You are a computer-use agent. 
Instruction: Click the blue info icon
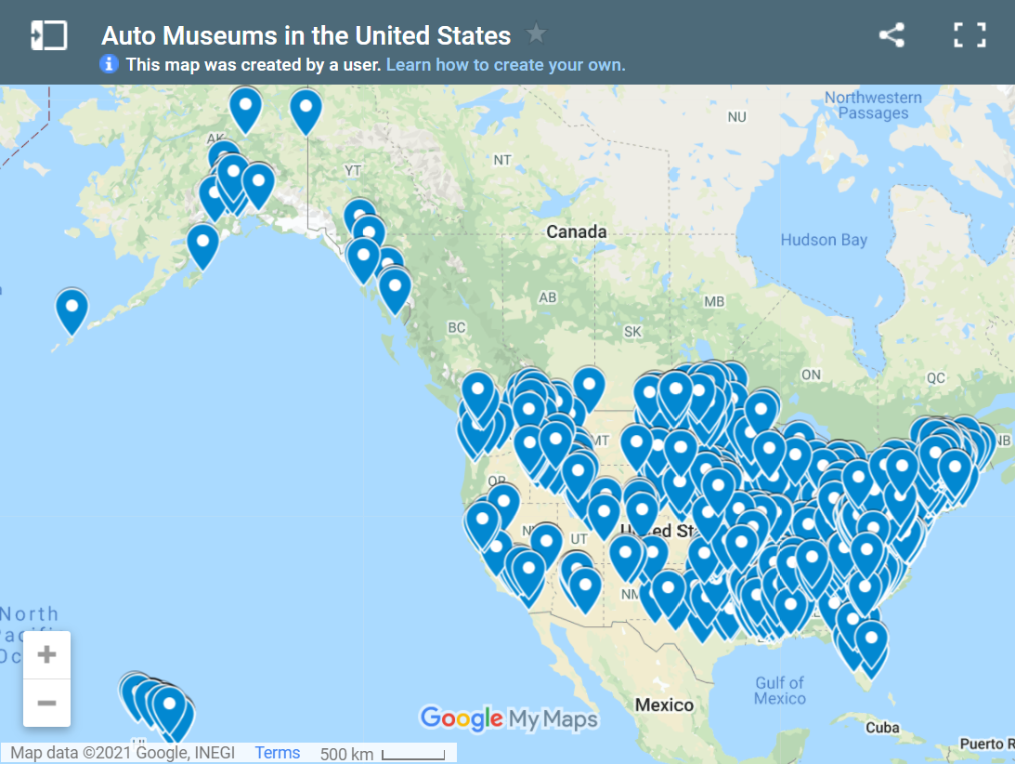[110, 64]
